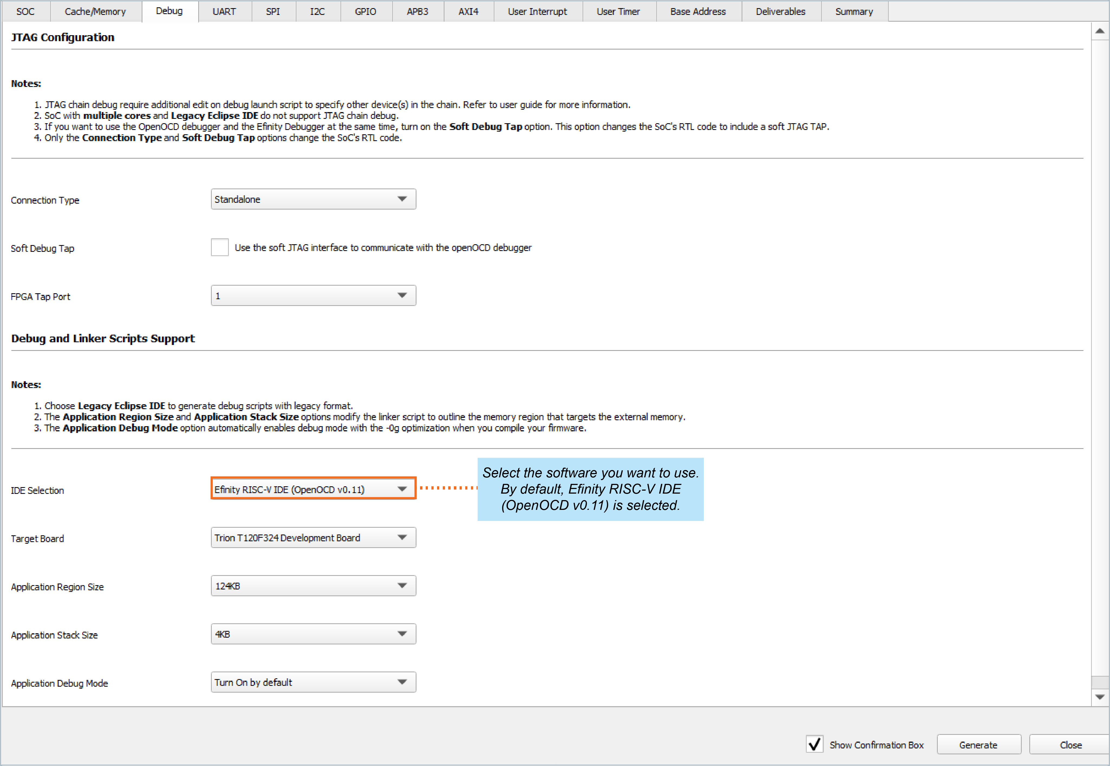Switch to the SOC tab
Viewport: 1110px width, 766px height.
tap(25, 12)
